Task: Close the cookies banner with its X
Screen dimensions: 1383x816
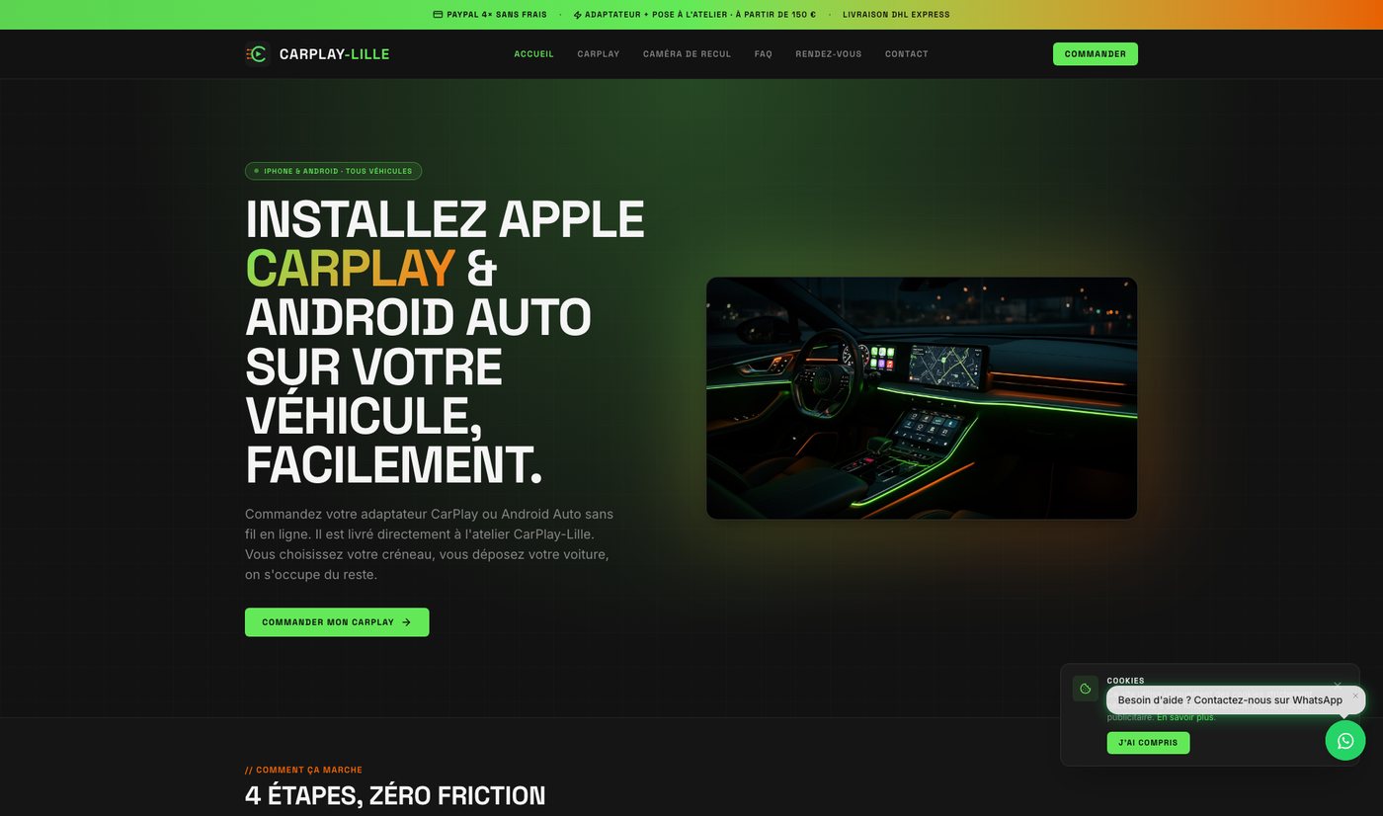Action: 1338,685
